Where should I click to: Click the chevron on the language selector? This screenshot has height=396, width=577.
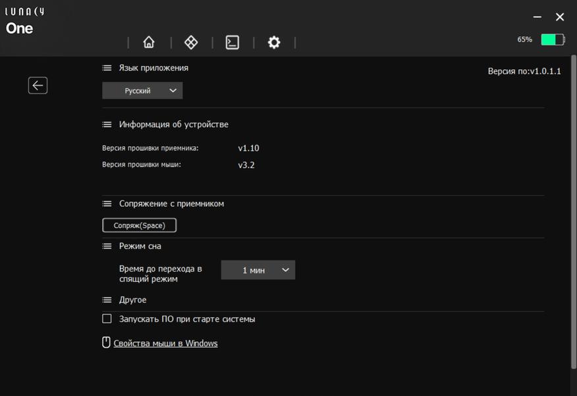173,90
